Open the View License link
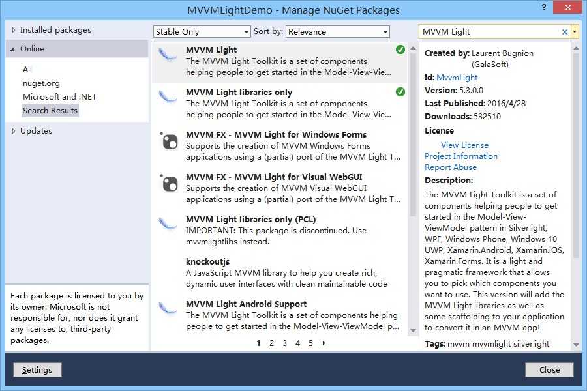 point(464,145)
